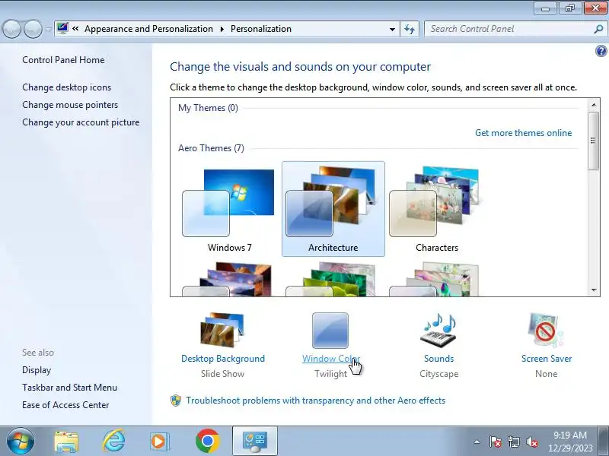This screenshot has width=609, height=456.
Task: Open the address bar history dropdown
Action: [392, 29]
